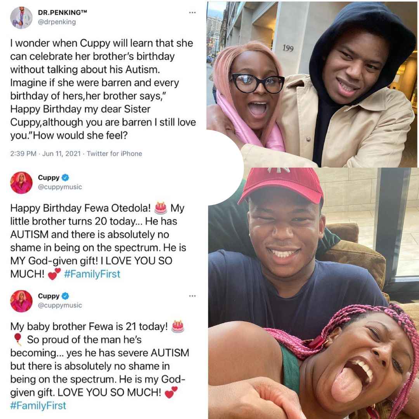The width and height of the screenshot is (419, 419).
Task: Open the 2:39 PM tweet timestamp
Action: [23, 154]
